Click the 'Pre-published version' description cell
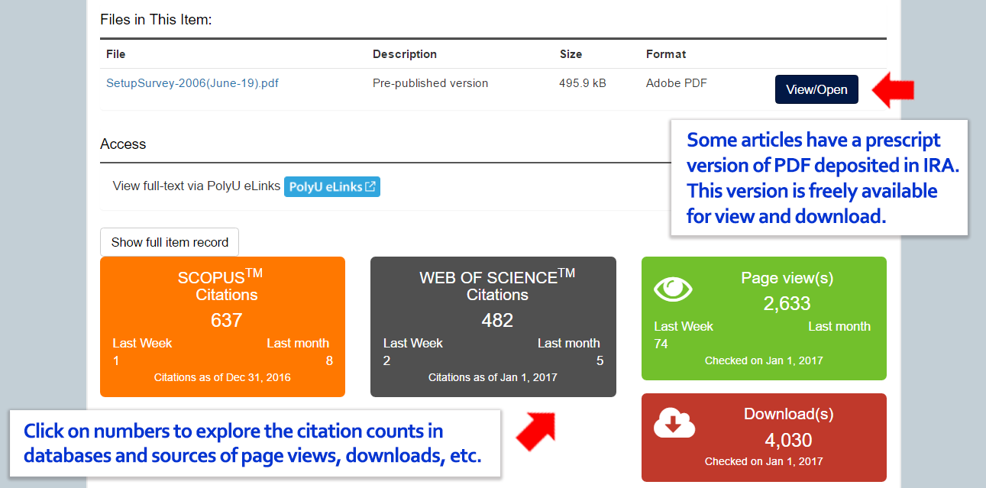This screenshot has width=986, height=488. pos(430,83)
